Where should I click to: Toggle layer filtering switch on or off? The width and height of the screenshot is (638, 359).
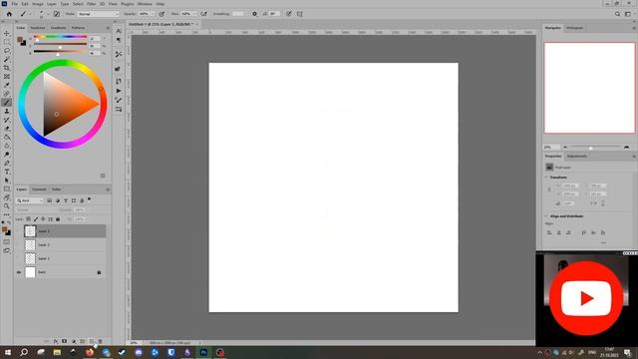coord(89,199)
